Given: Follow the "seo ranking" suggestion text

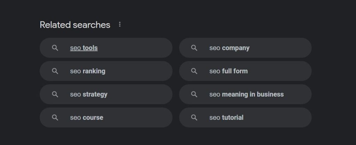Looking at the screenshot, I should (88, 71).
